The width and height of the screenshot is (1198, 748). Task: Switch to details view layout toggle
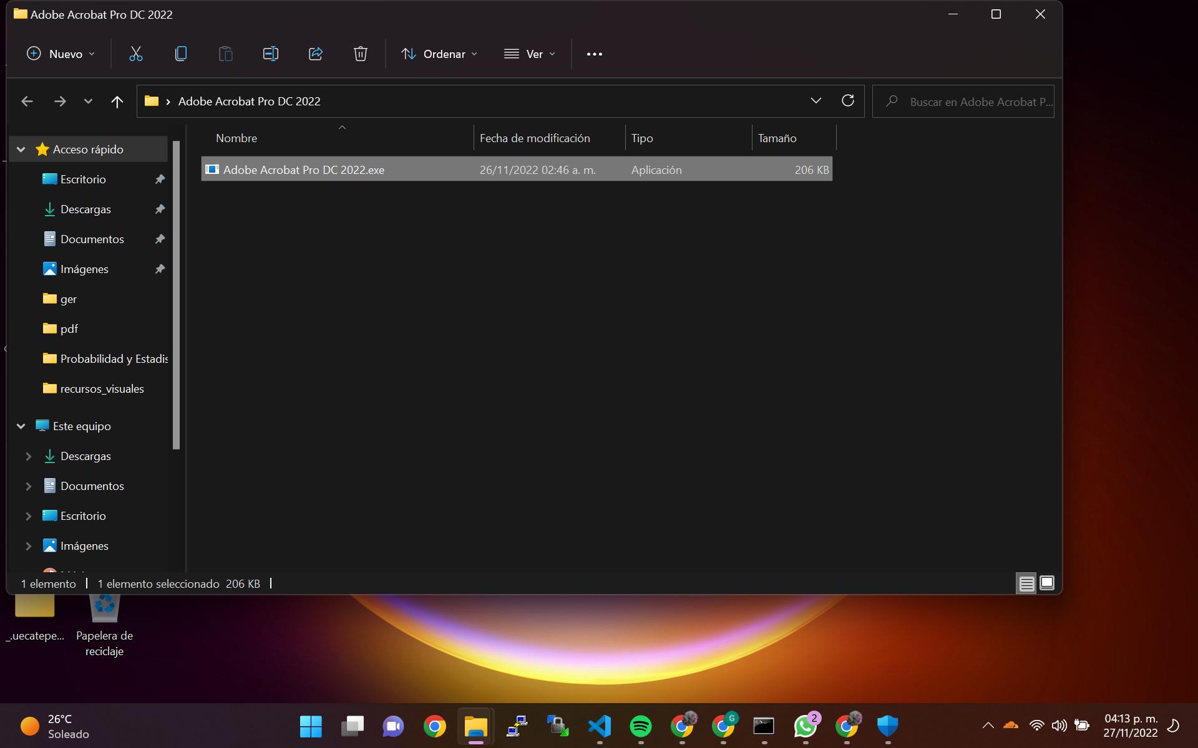[x=1026, y=583]
